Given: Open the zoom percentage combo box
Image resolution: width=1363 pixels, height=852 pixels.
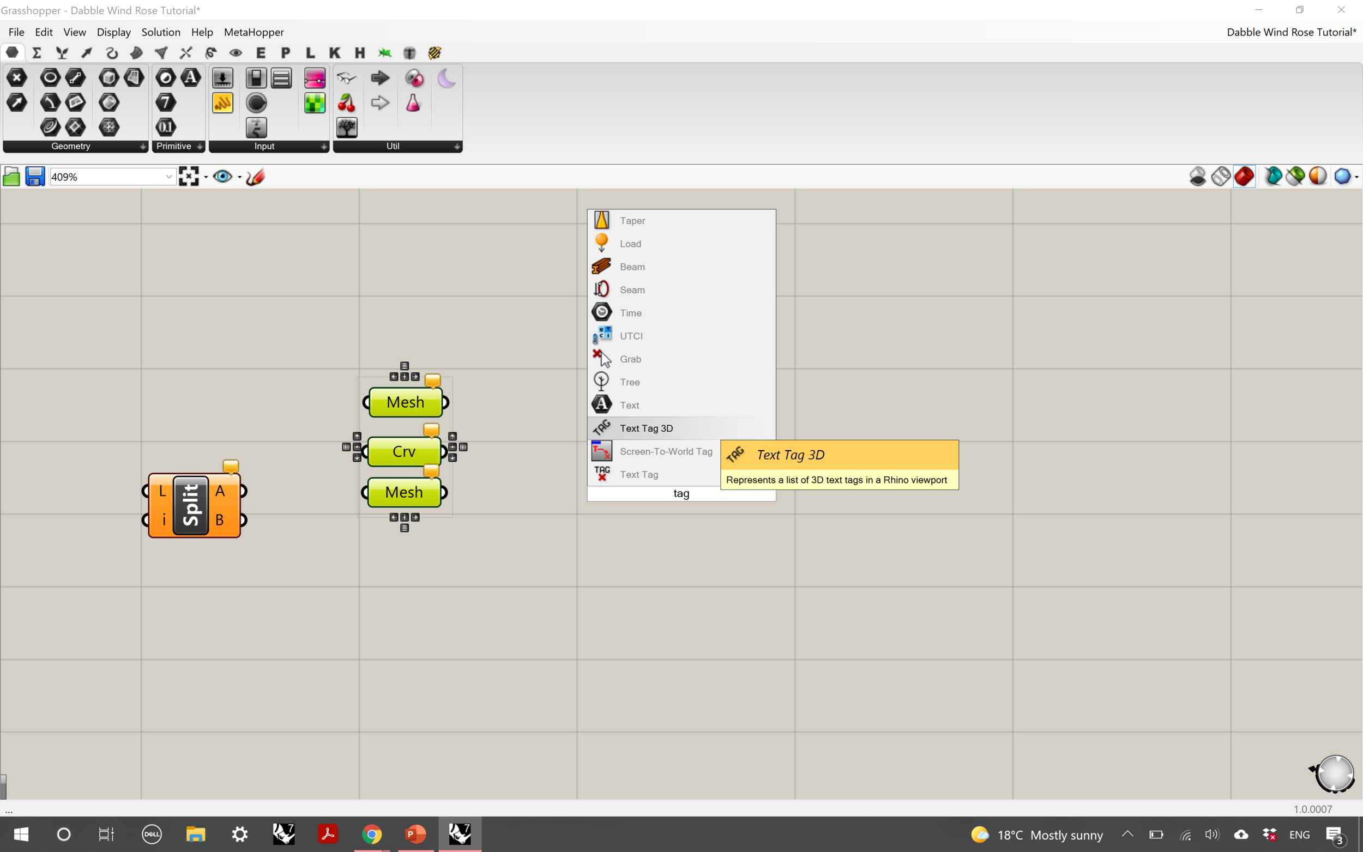Looking at the screenshot, I should point(168,177).
